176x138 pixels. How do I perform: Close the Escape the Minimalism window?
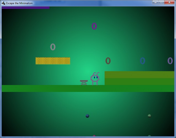click(169, 2)
